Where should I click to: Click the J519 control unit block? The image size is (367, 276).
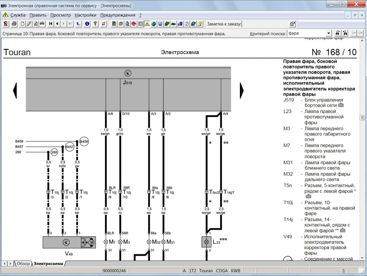click(x=128, y=89)
